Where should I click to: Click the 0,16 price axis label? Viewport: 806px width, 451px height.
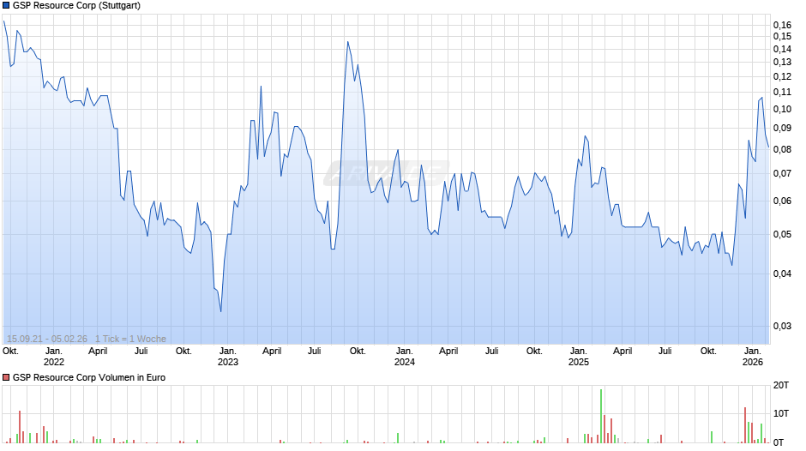(x=782, y=25)
